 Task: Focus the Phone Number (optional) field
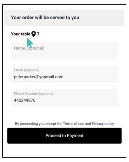point(64,97)
